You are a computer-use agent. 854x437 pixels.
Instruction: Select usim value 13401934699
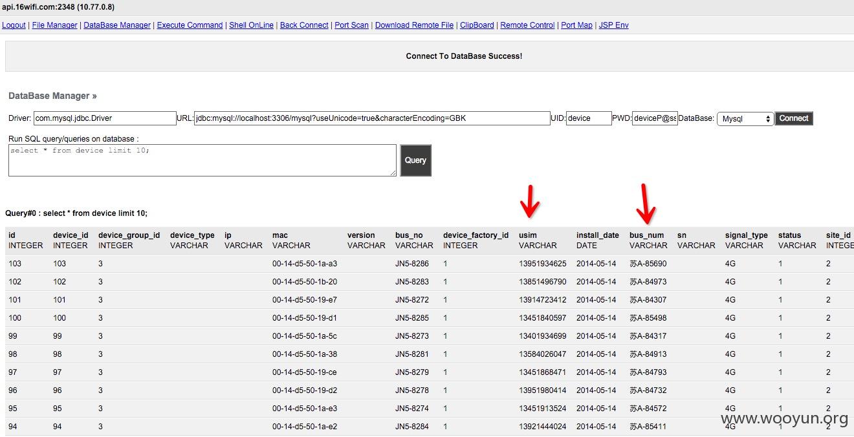click(543, 336)
